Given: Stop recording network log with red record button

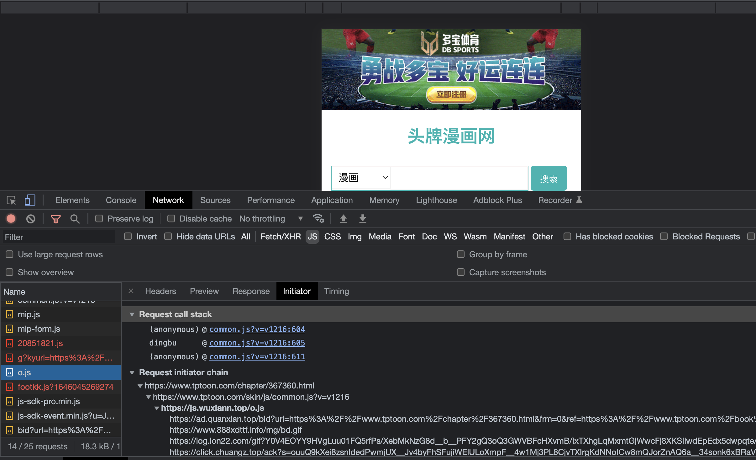Looking at the screenshot, I should point(11,218).
